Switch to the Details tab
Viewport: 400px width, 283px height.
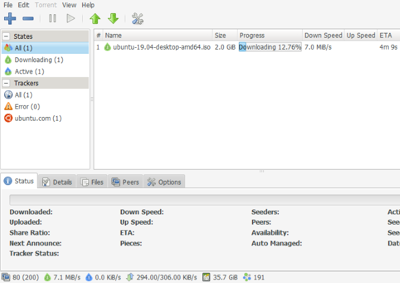57,182
